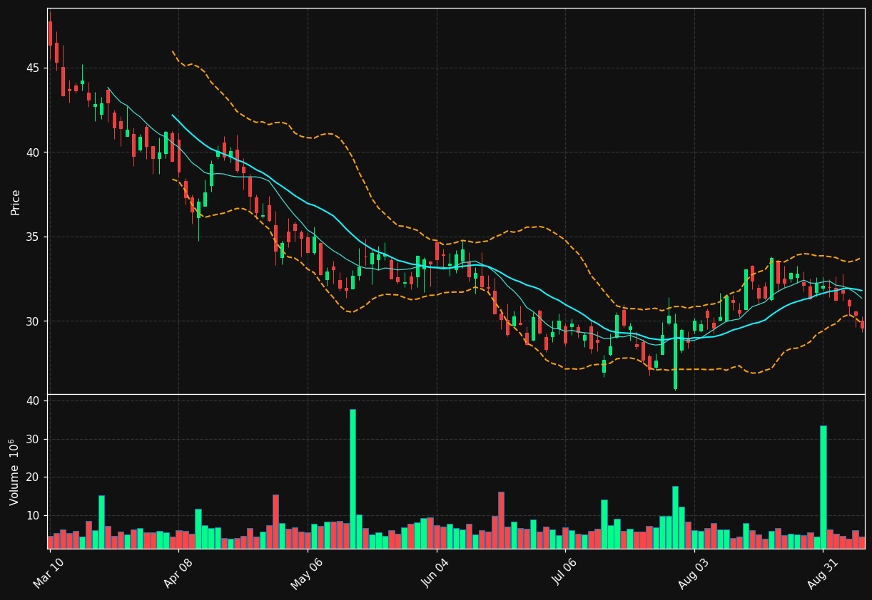Viewport: 872px width, 600px height.
Task: Click the Price axis title
Action: coord(16,202)
